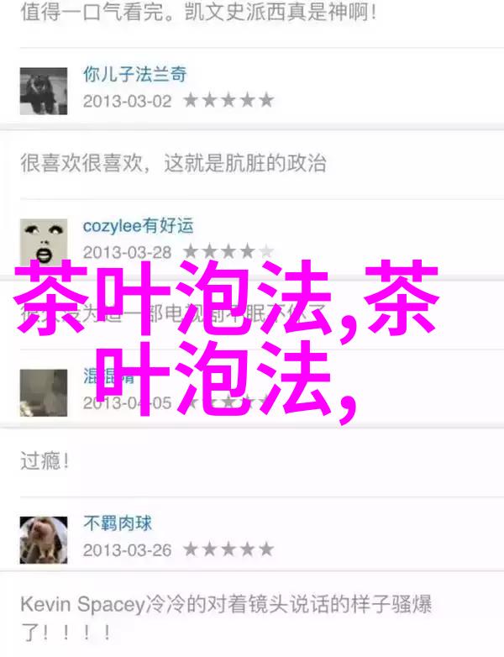Image resolution: width=504 pixels, height=657 pixels.
Task: Open third reviewer's avatar dated 2013-04-05
Action: click(44, 392)
